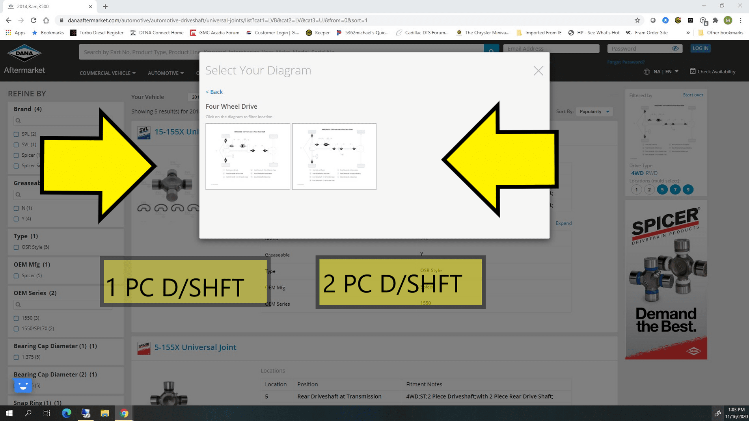The width and height of the screenshot is (749, 421).
Task: Check the OSR Style (5) checkbox
Action: tap(16, 247)
